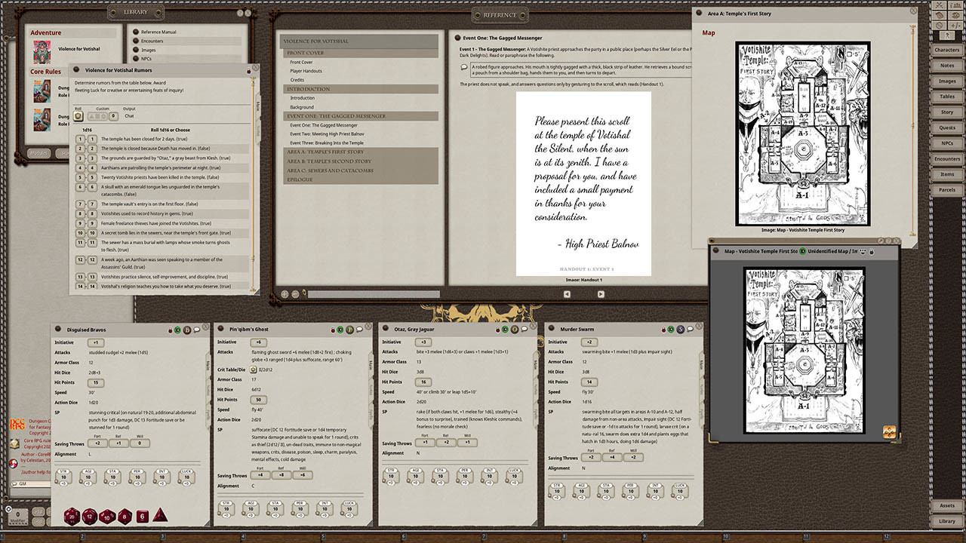Switch to the Main tab on Otaz's stat block
The width and height of the screenshot is (966, 543).
pyautogui.click(x=535, y=364)
